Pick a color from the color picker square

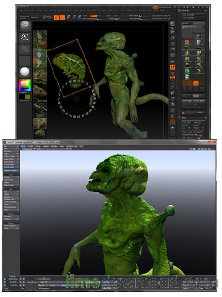tap(25, 86)
